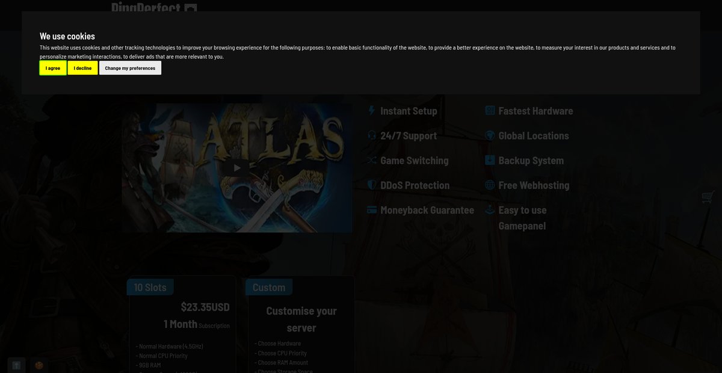The image size is (722, 373).
Task: Select the 10 Slots plan tab
Action: pyautogui.click(x=150, y=287)
